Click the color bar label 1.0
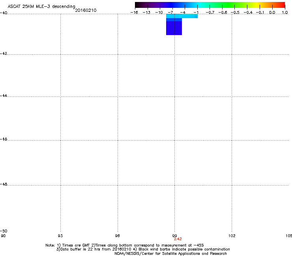This screenshot has height=256, width=292. coord(285,13)
